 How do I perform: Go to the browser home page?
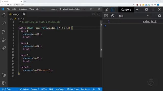(11, 5)
